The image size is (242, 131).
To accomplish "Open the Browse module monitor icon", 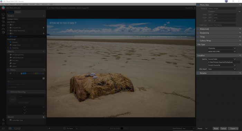I will pyautogui.click(x=3, y=14).
